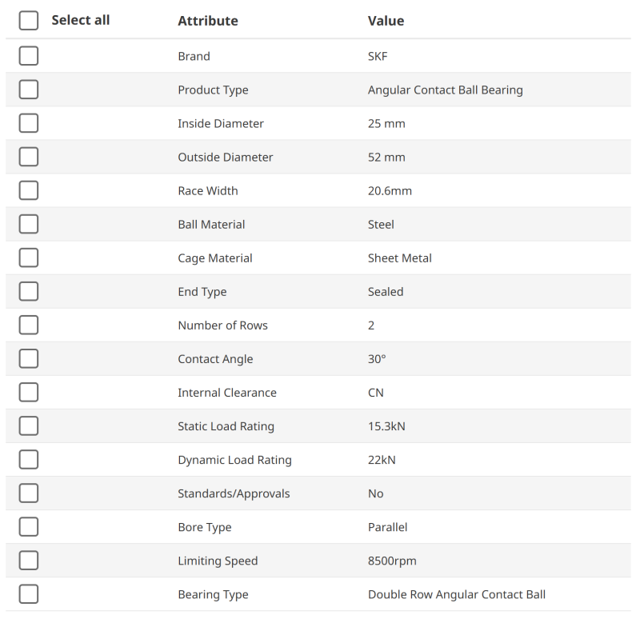This screenshot has width=640, height=619.
Task: Tick the Dynamic Load Rating checkbox
Action: (29, 459)
